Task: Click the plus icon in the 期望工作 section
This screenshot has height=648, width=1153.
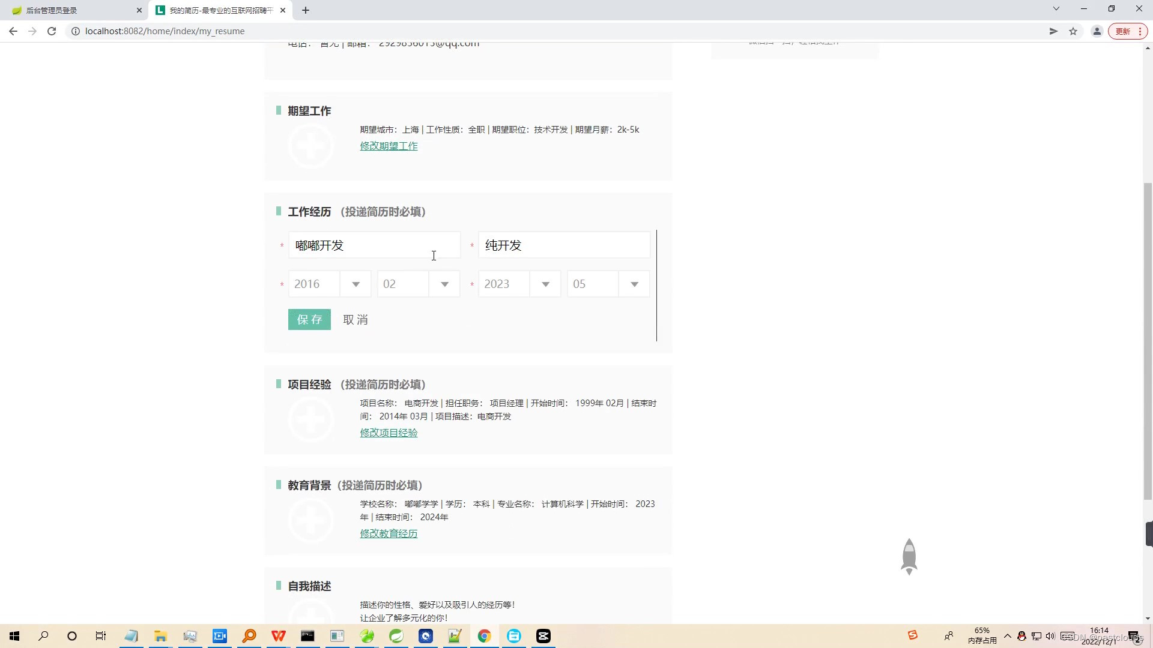Action: [x=311, y=145]
